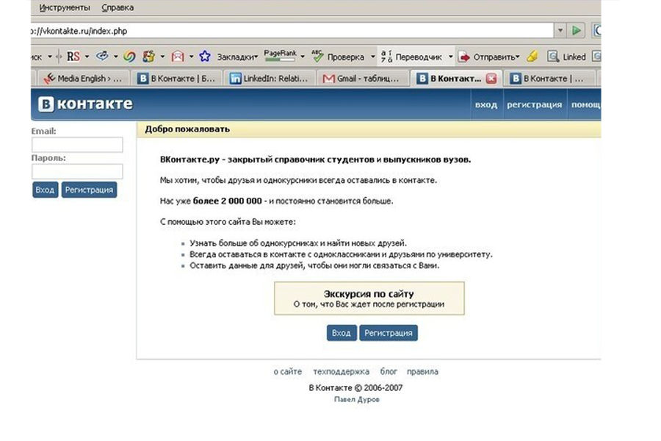
Task: Click the centered Вход button below tour
Action: pos(342,333)
